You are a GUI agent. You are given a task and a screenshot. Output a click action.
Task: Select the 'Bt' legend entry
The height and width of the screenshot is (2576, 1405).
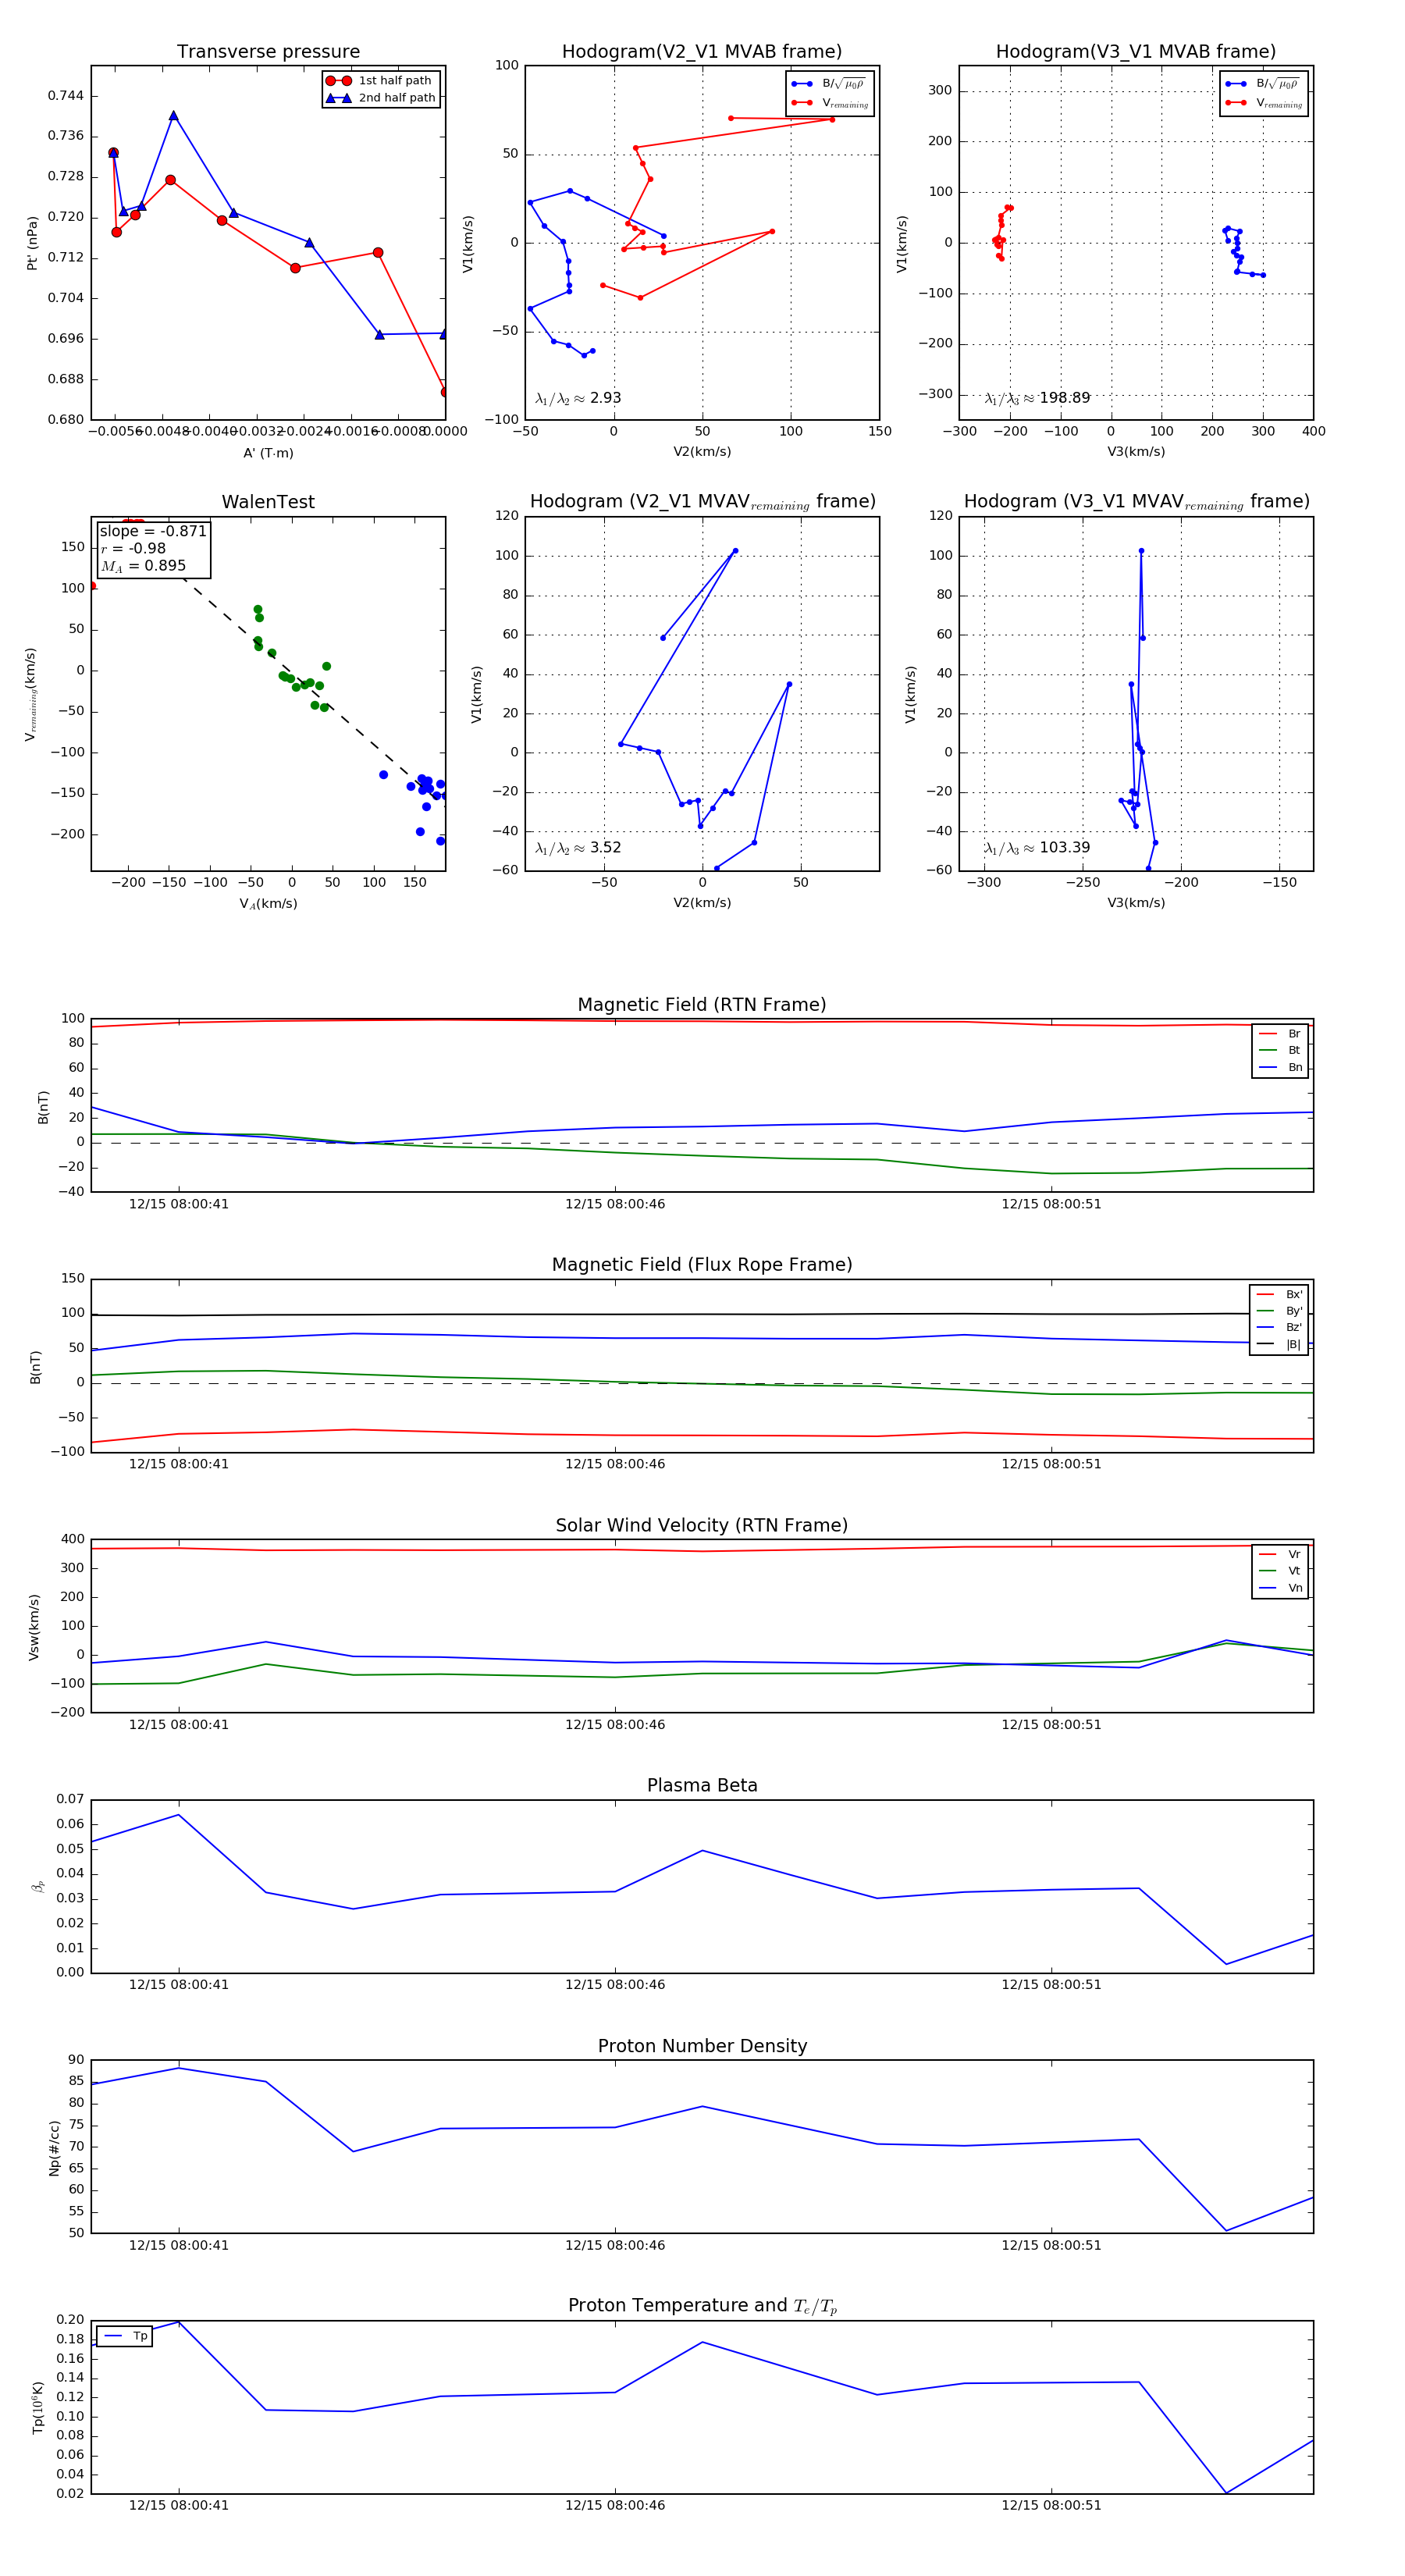(x=1280, y=1051)
